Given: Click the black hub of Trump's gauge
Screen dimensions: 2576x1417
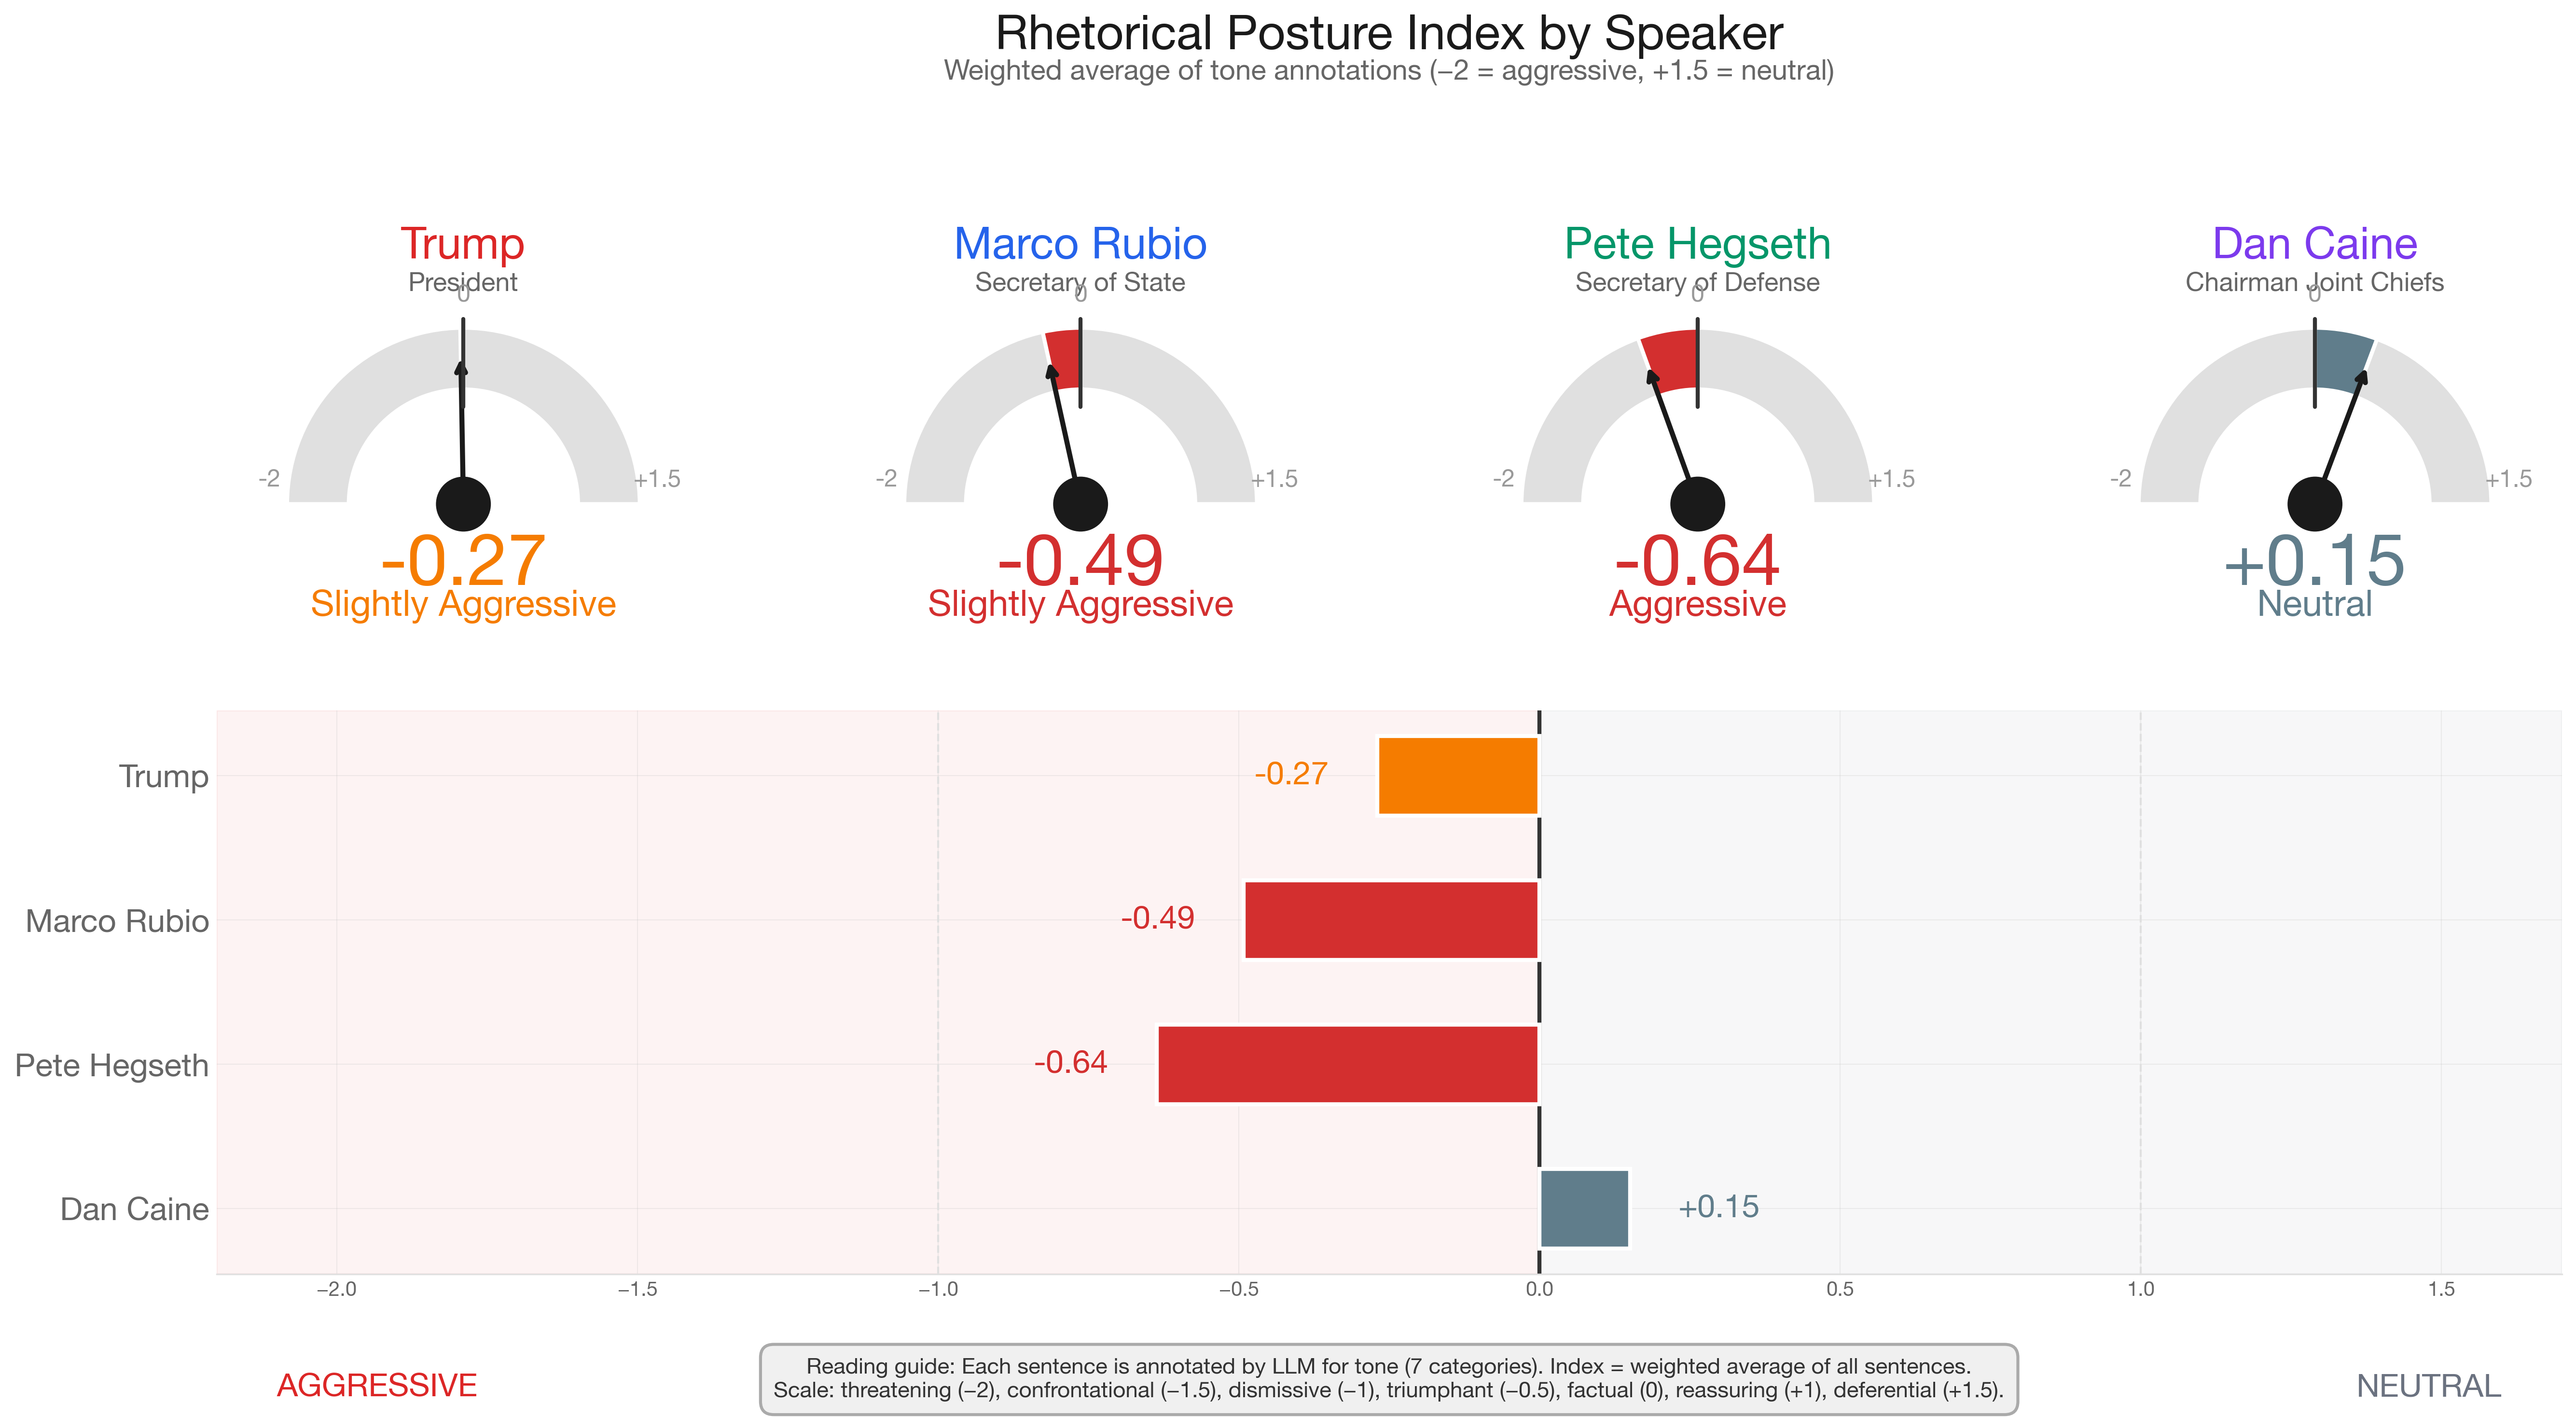Looking at the screenshot, I should [x=463, y=503].
